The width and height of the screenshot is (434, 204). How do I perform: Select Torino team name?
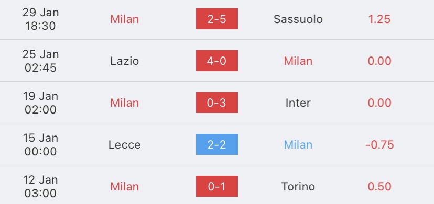(x=298, y=187)
